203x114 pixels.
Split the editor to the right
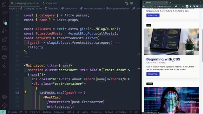(131, 3)
